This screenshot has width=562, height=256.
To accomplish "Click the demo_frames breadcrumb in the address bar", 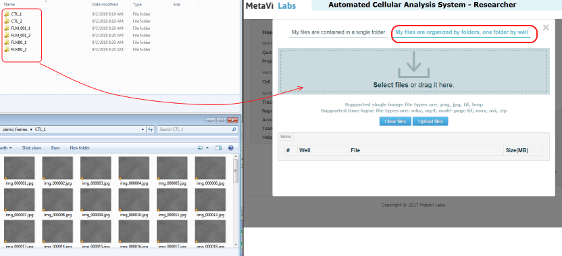I will click(16, 129).
